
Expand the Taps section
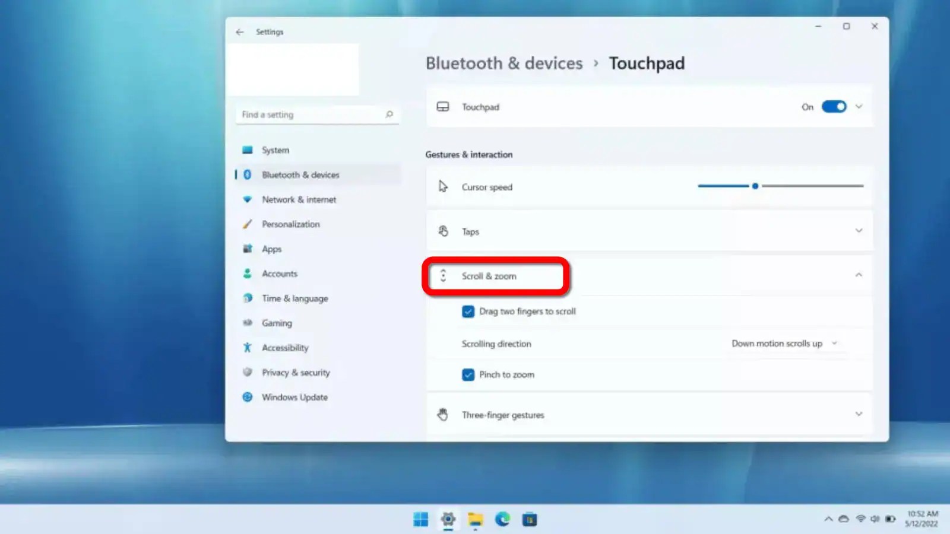click(859, 231)
